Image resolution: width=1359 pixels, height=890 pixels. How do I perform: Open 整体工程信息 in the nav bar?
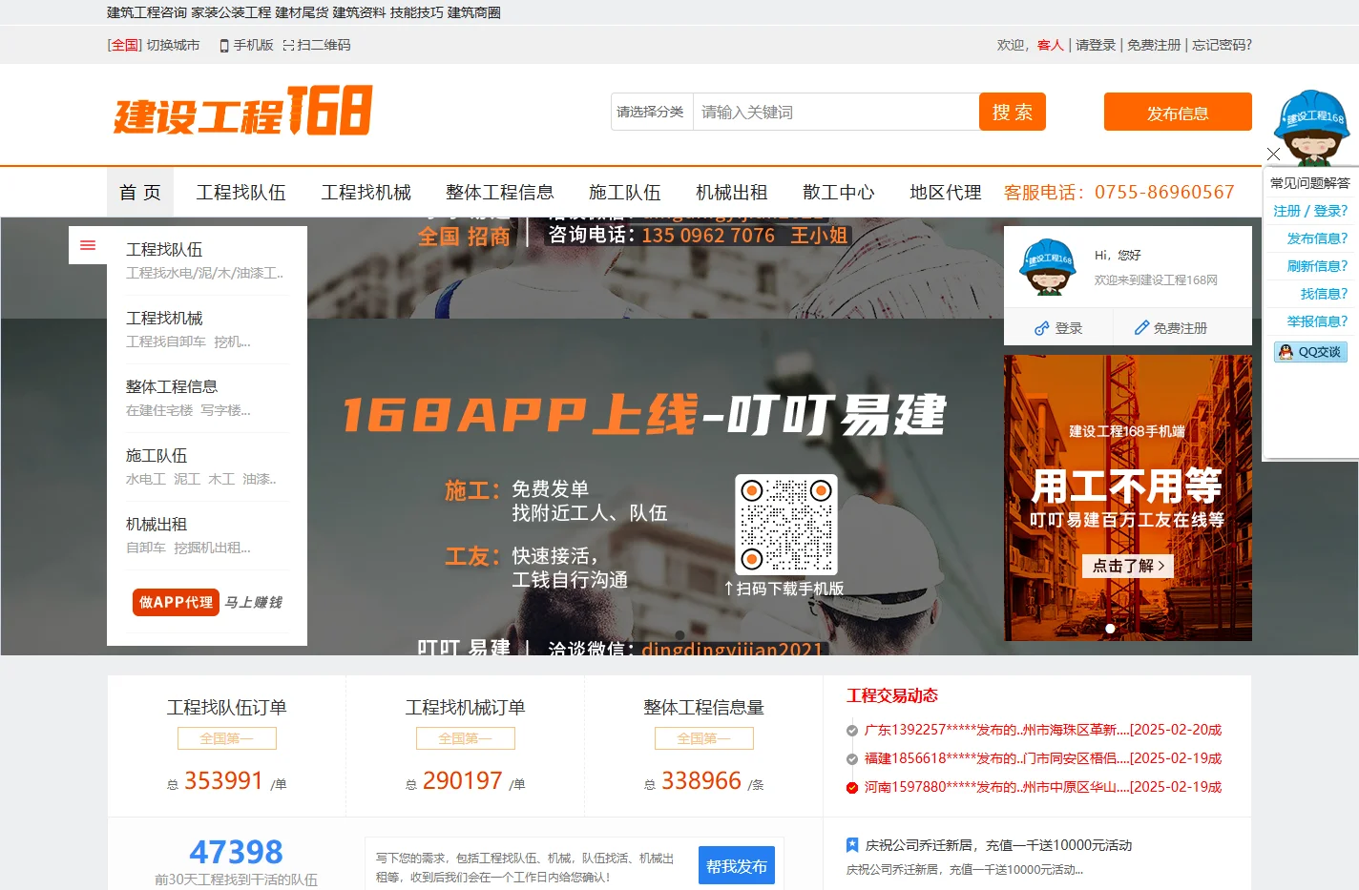pyautogui.click(x=499, y=193)
